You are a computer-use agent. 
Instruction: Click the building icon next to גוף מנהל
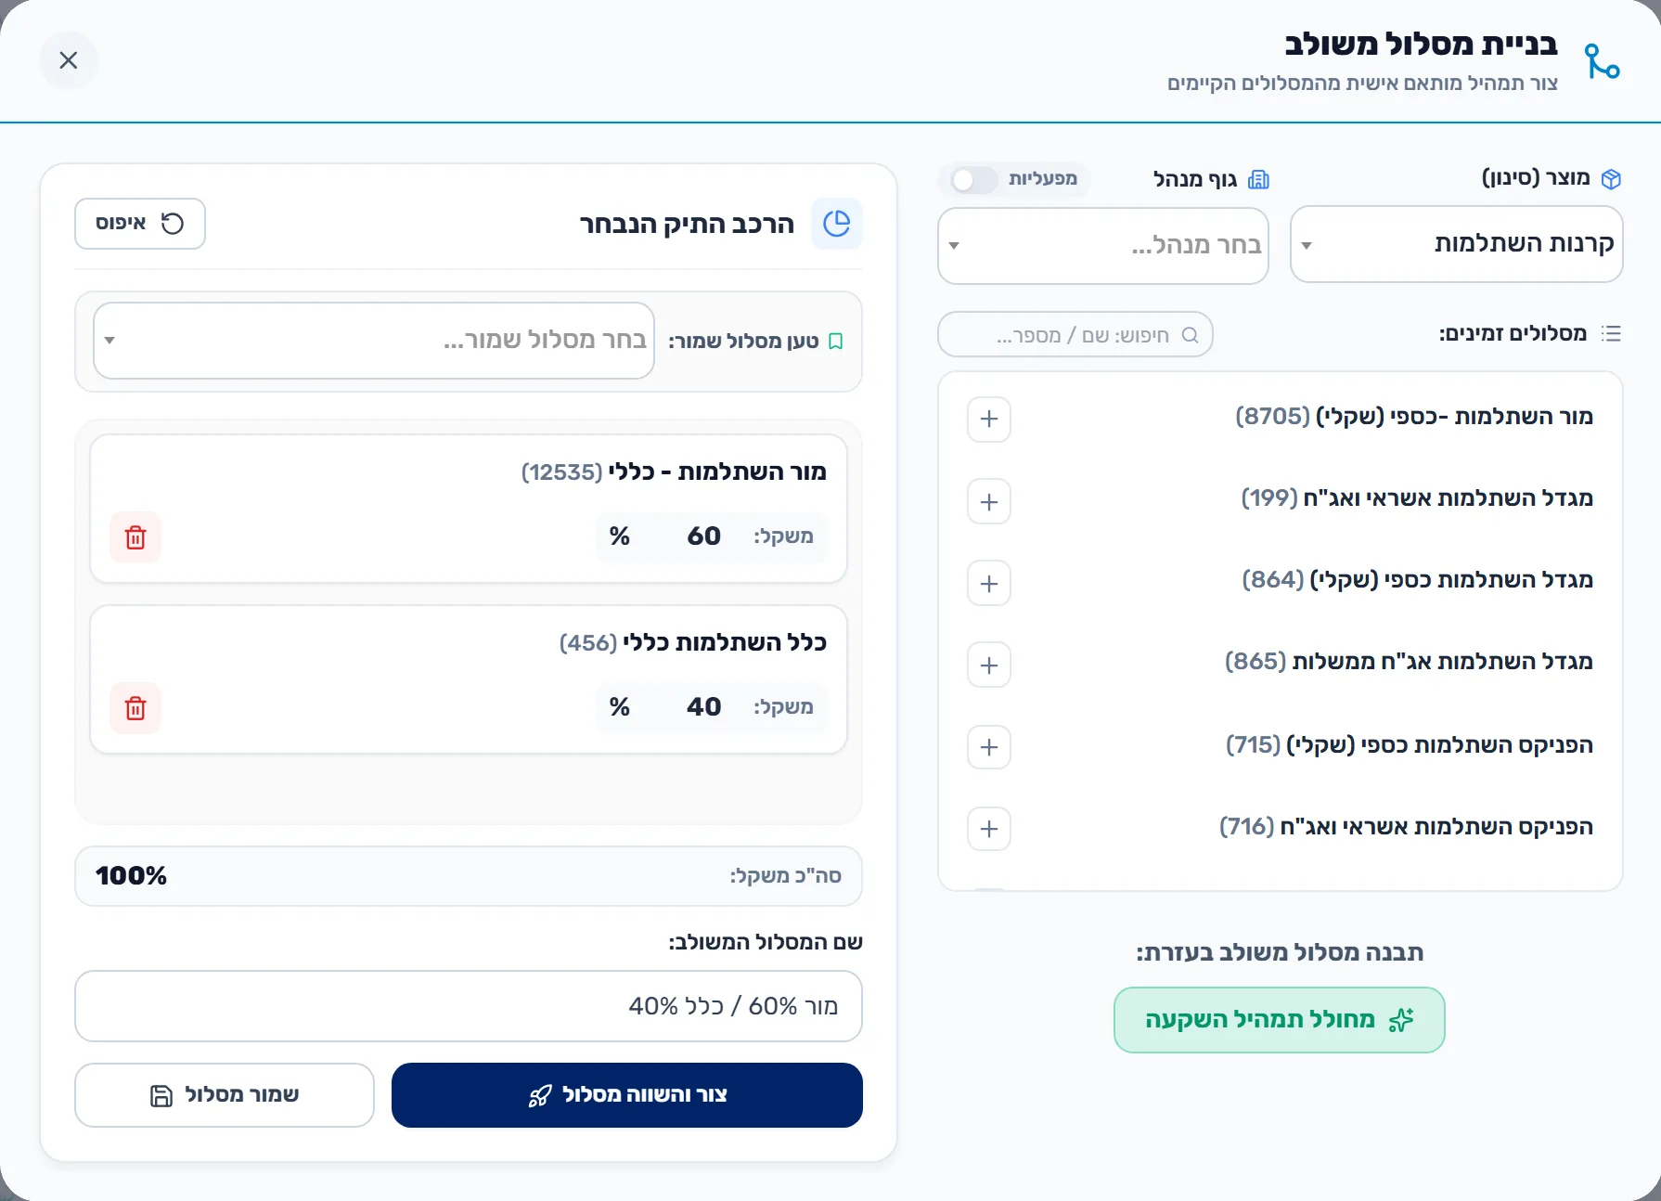pyautogui.click(x=1259, y=179)
